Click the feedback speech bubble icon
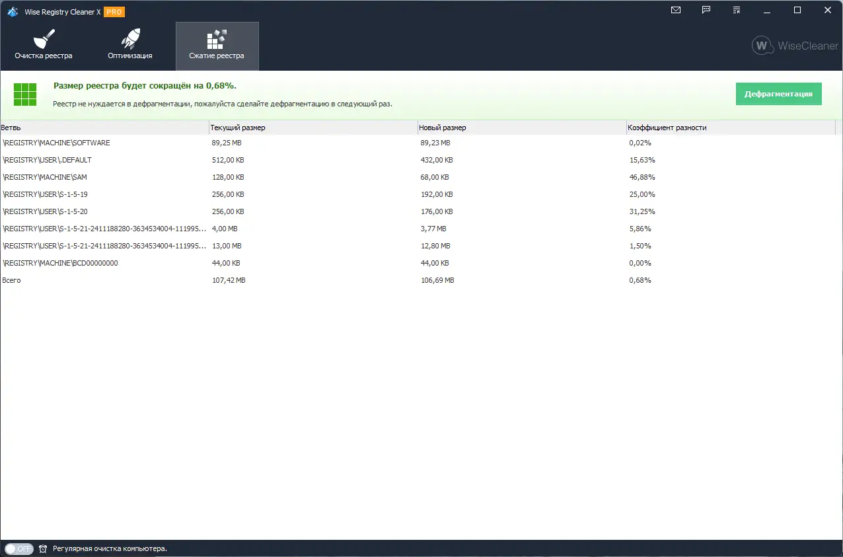Image resolution: width=843 pixels, height=557 pixels. (706, 10)
